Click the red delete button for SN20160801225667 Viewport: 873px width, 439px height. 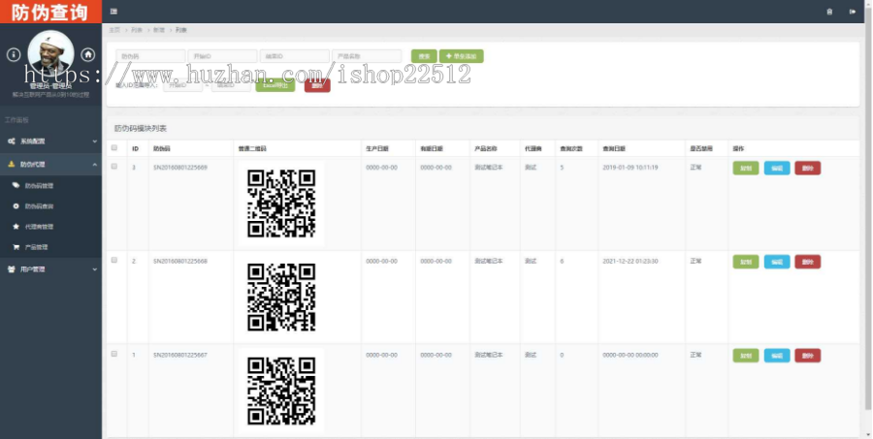807,356
